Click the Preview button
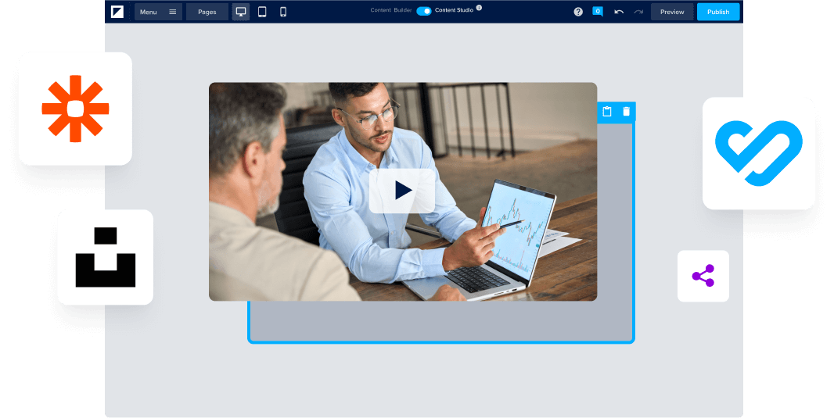This screenshot has height=418, width=834. [x=672, y=12]
